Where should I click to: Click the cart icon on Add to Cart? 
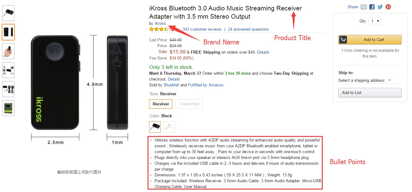pos(343,40)
